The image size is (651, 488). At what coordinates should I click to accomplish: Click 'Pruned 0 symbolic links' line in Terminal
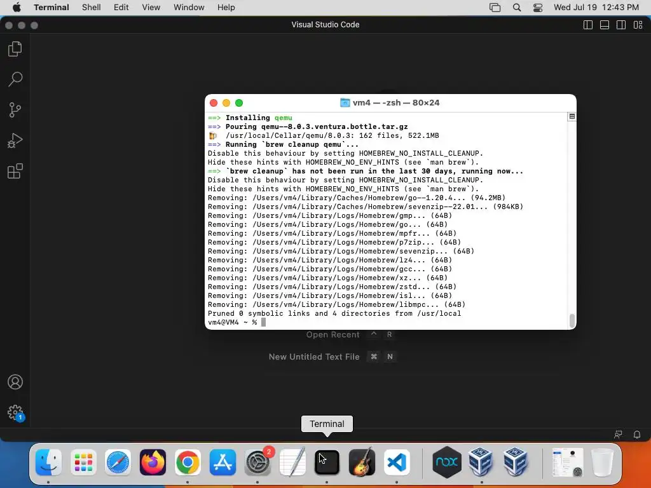(334, 314)
